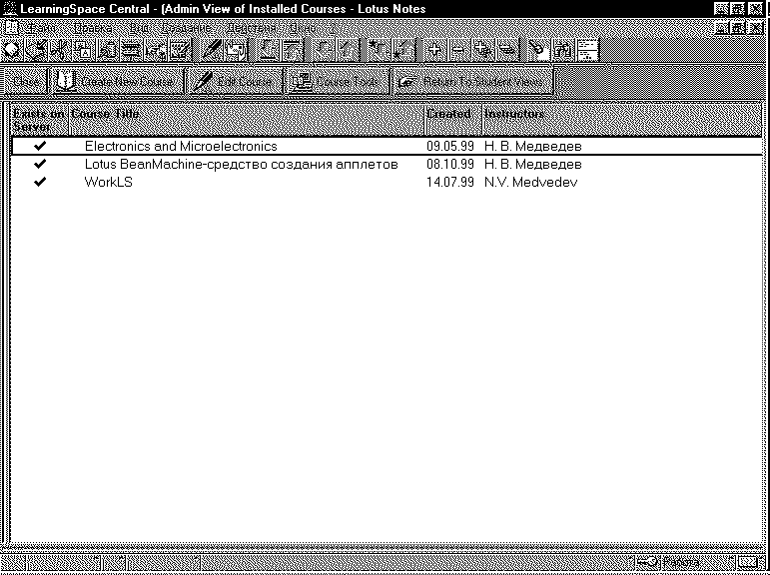Click the first toolbar icon at far left
The image size is (770, 575).
pyautogui.click(x=12, y=50)
